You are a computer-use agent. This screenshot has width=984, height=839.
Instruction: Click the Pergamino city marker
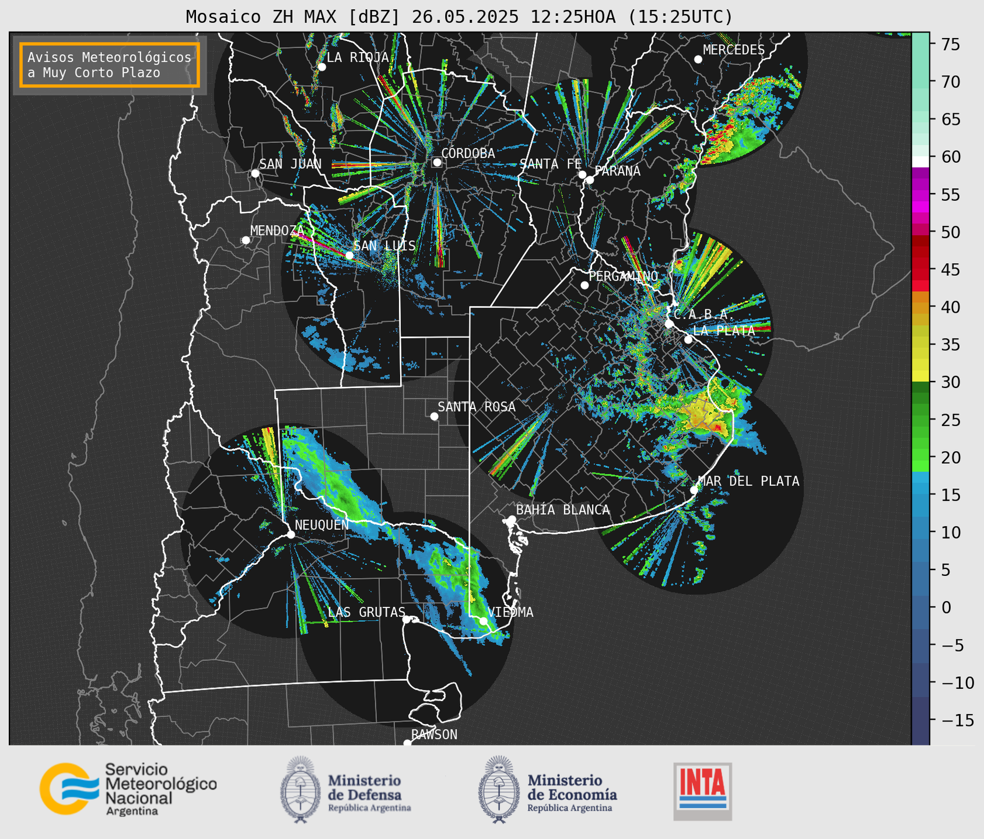(x=584, y=285)
